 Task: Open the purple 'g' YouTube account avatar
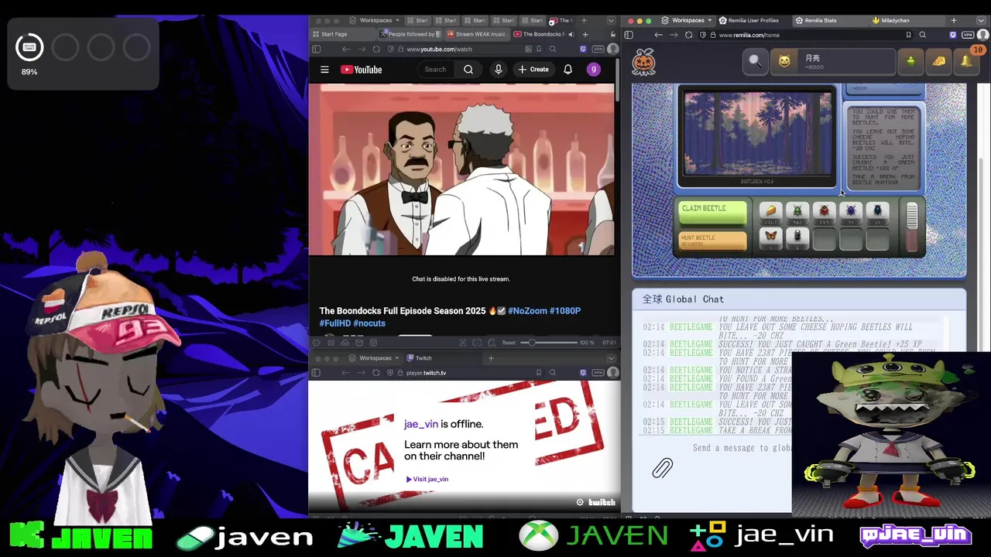594,70
